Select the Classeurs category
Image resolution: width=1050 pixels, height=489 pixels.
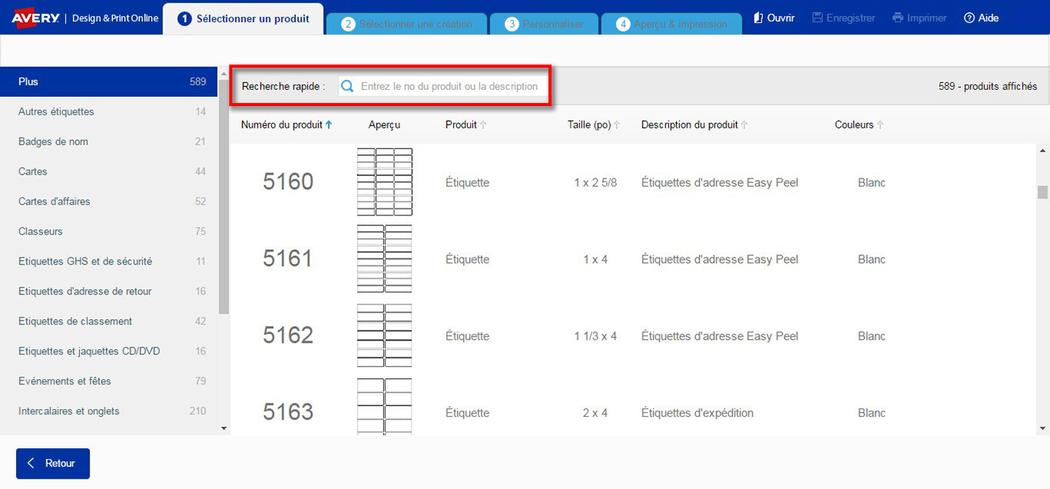pyautogui.click(x=109, y=231)
